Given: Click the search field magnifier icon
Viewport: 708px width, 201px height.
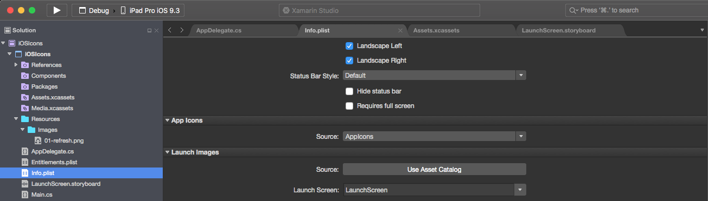Looking at the screenshot, I should pos(573,10).
